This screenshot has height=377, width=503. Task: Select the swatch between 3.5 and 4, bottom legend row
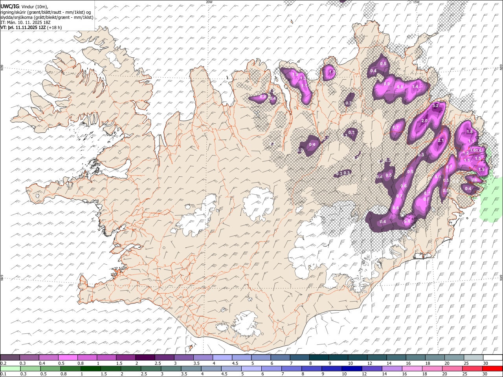point(191,368)
